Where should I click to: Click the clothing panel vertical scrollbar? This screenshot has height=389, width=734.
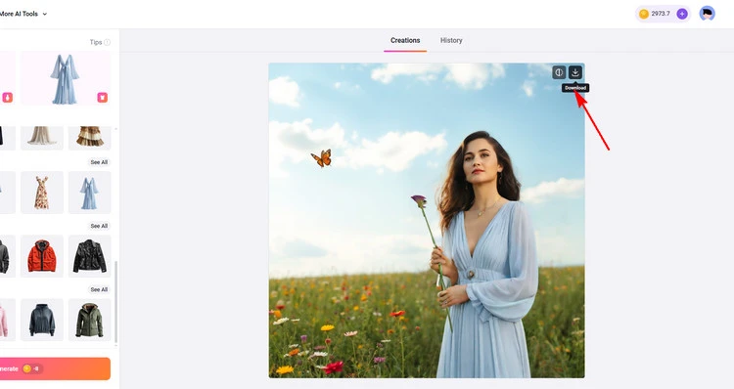[x=116, y=302]
